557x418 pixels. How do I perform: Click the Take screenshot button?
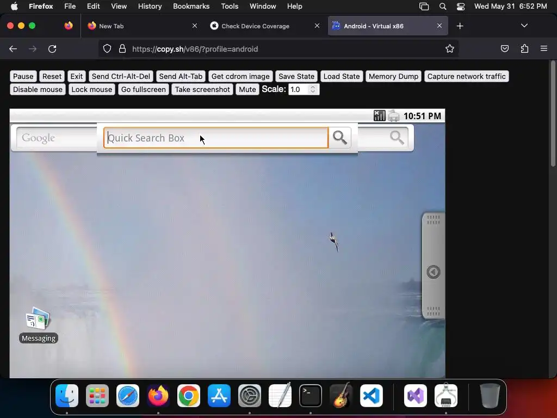(202, 89)
